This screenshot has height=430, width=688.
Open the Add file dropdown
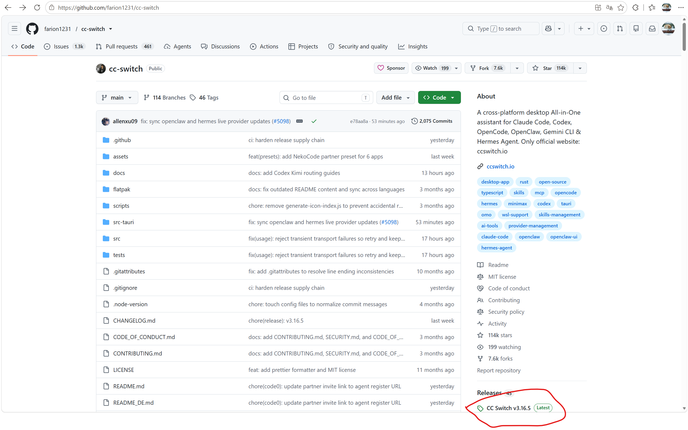click(396, 98)
